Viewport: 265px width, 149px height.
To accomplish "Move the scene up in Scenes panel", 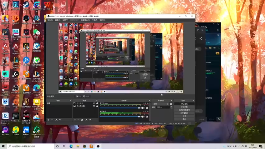I will coord(56,120).
